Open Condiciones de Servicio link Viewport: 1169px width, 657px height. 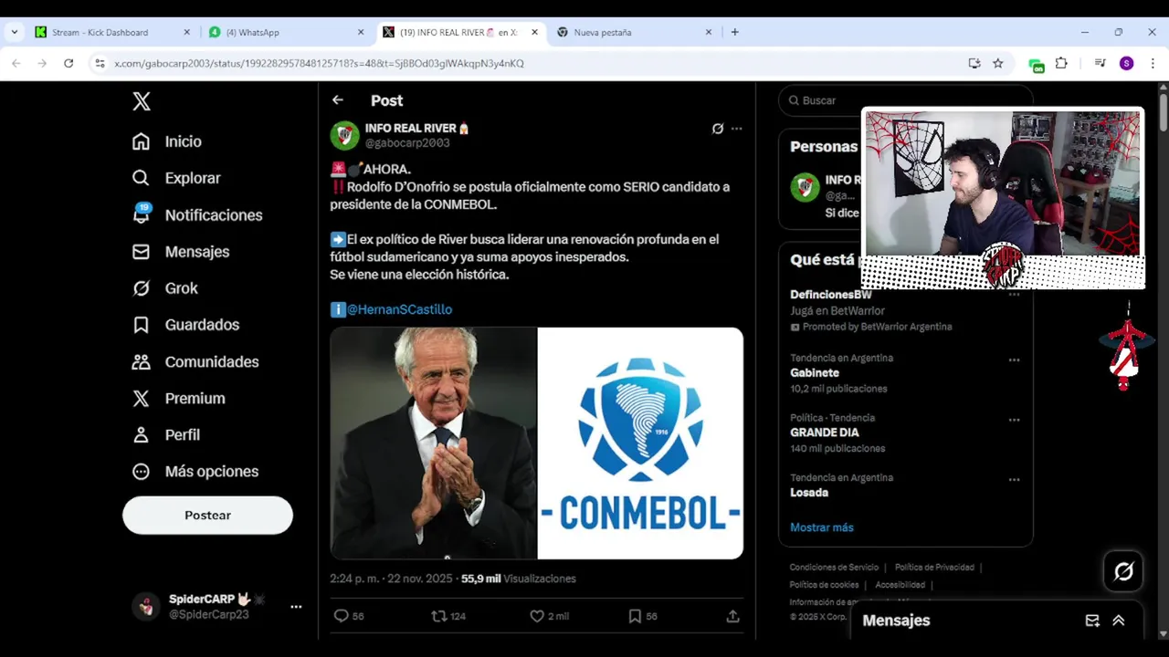834,568
